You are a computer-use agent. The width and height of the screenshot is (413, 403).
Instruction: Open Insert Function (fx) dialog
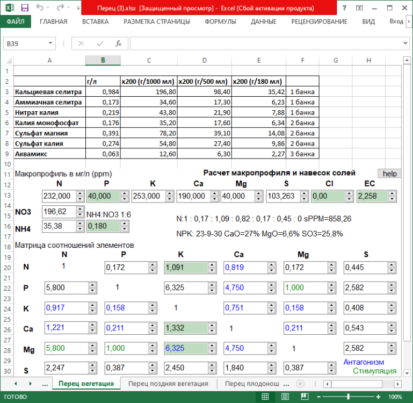[118, 44]
